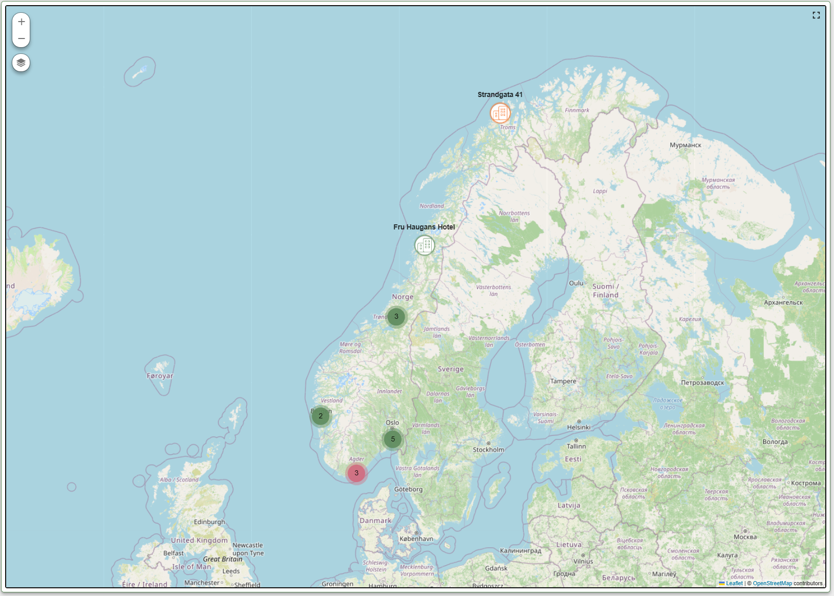The width and height of the screenshot is (834, 596).
Task: Expand the cluster of 5 near Oslo
Action: coord(393,439)
